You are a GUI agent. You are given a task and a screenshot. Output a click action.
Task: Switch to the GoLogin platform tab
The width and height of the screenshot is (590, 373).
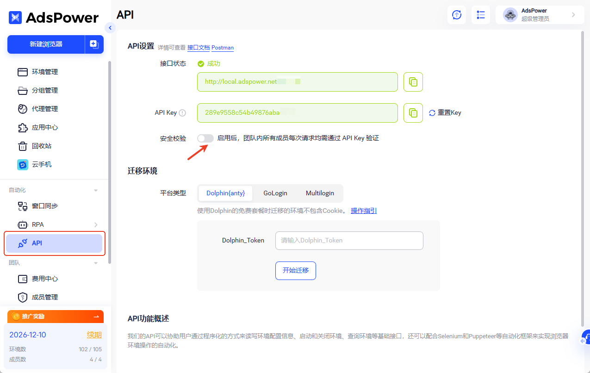(x=275, y=193)
